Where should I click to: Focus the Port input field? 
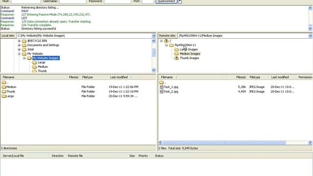click(148, 1)
